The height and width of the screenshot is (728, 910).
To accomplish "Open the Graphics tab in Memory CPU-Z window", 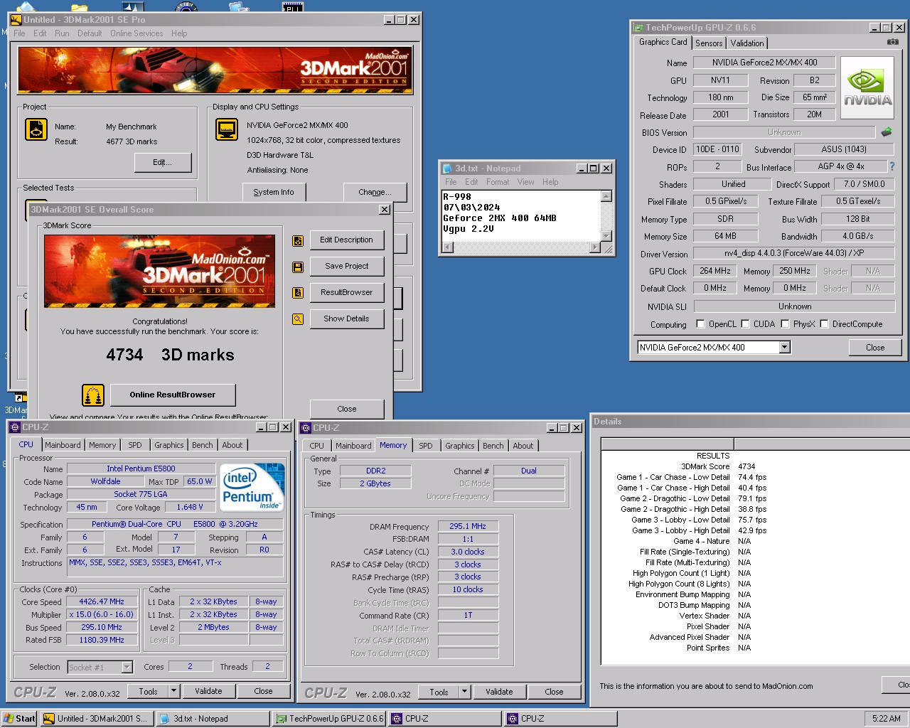I will pos(460,446).
